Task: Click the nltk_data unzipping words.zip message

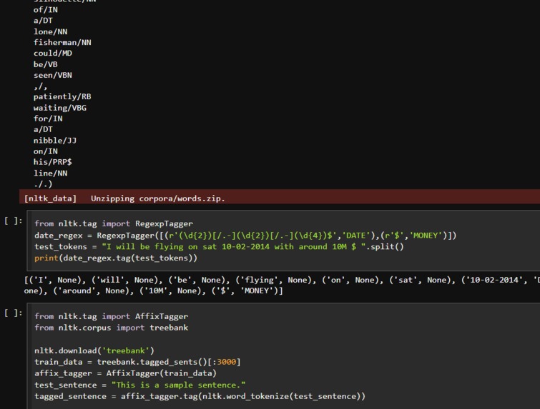Action: [x=124, y=198]
